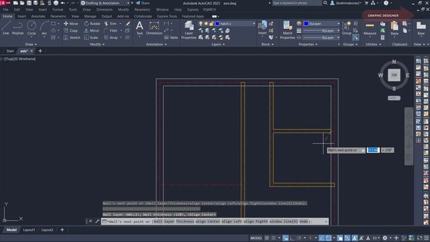Toggle polar tracking in status bar
The image size is (430, 242).
tap(299, 238)
